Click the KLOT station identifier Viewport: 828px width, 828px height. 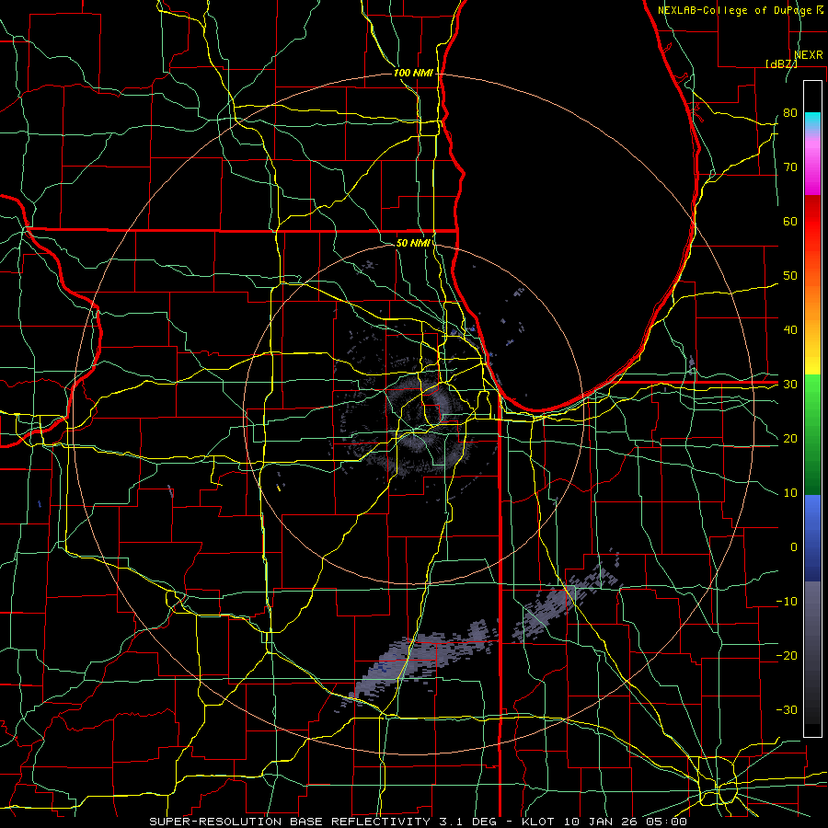pos(537,822)
